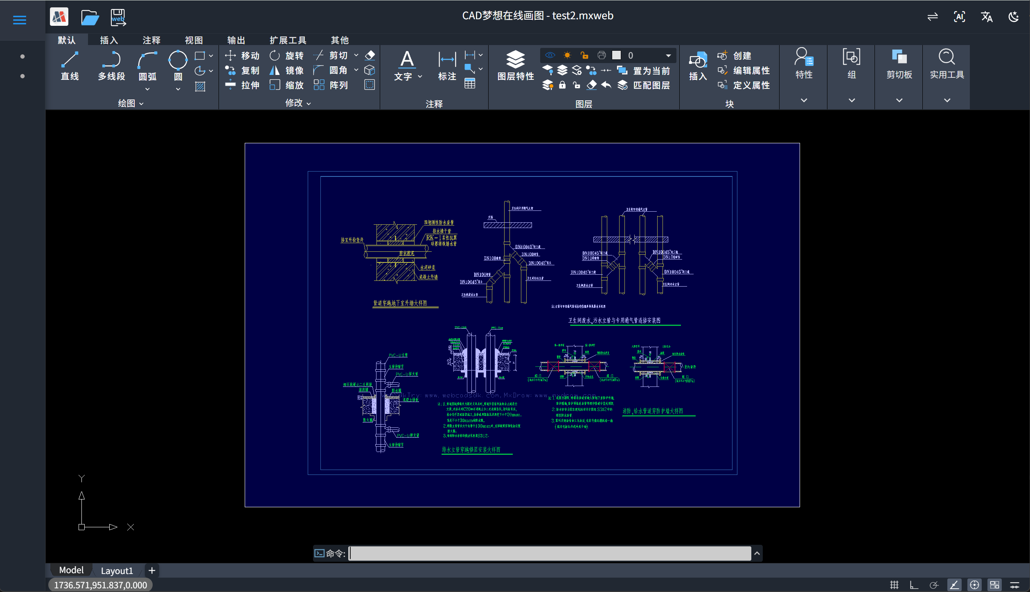
Task: Select the 旋转 rotate tool
Action: click(x=286, y=55)
